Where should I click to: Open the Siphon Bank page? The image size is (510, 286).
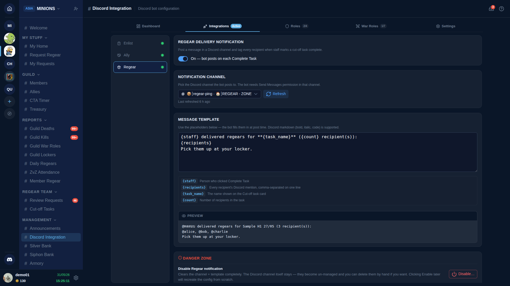pos(51,255)
